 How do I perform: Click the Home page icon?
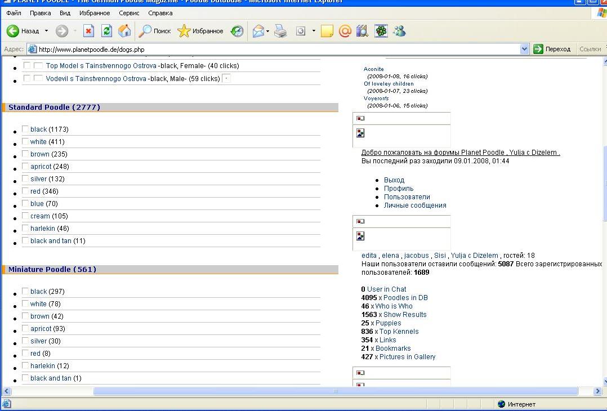point(124,32)
